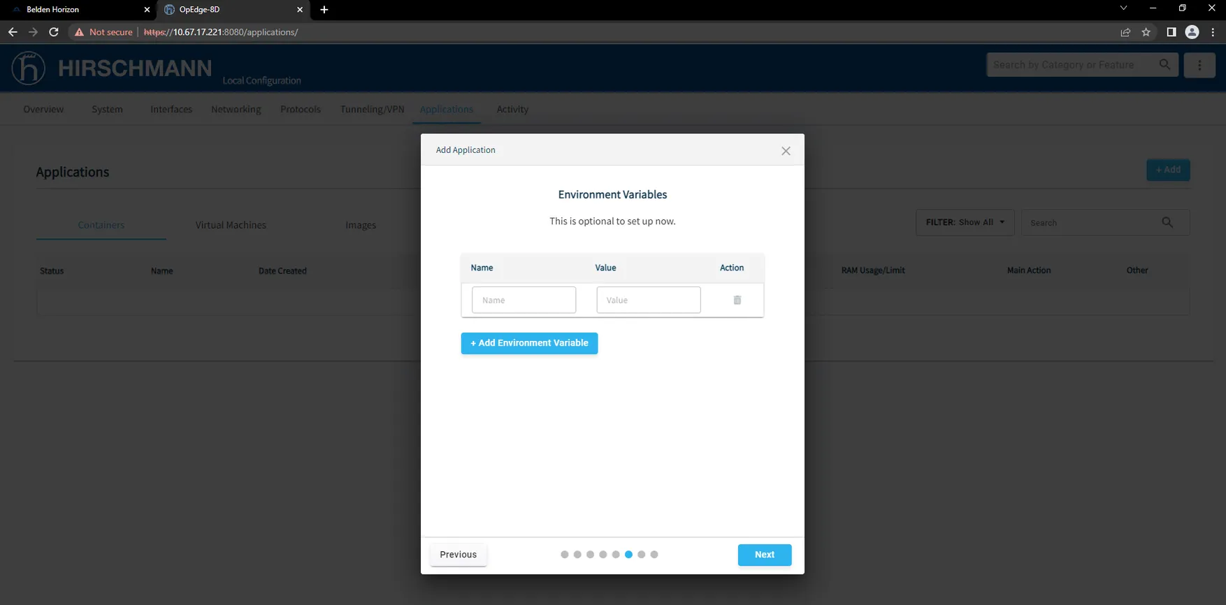Switch to Virtual Machines tab

[231, 225]
